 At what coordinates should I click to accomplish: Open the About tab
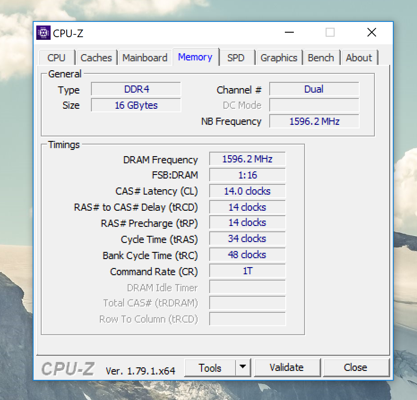(x=359, y=57)
